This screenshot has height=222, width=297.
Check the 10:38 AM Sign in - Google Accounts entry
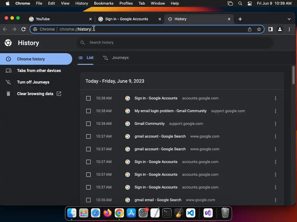click(x=88, y=98)
